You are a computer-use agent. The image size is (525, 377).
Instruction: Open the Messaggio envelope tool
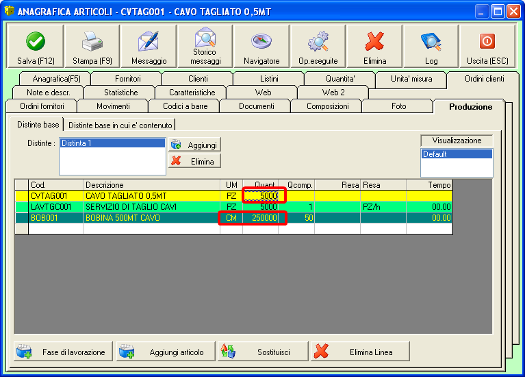[x=149, y=47]
